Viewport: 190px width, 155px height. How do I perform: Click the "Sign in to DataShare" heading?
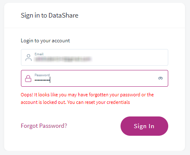coord(49,15)
